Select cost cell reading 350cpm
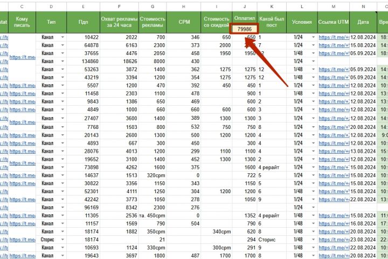This screenshot has width=388, height=259. click(153, 231)
